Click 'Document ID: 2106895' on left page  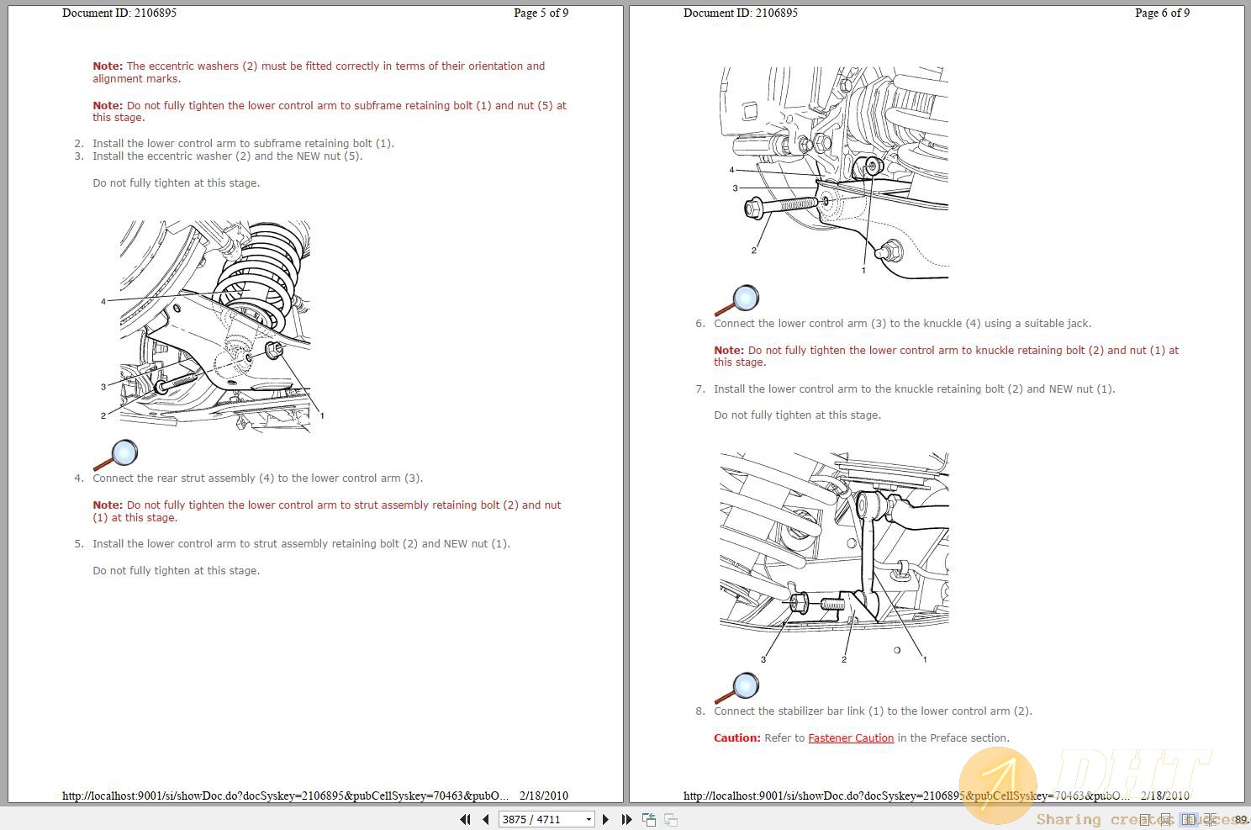click(119, 13)
